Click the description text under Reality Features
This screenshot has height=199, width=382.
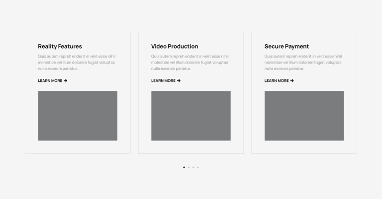click(x=77, y=63)
